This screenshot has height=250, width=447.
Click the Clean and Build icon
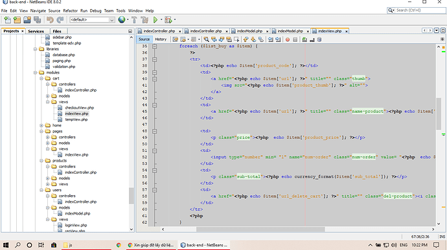click(144, 19)
